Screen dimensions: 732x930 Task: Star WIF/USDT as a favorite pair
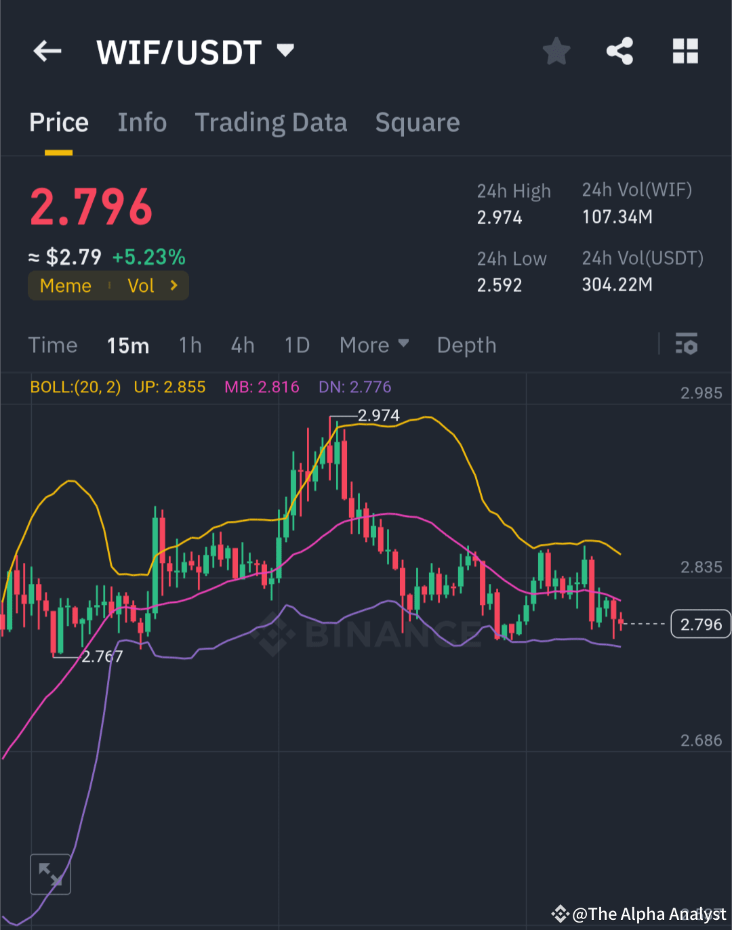coord(556,51)
